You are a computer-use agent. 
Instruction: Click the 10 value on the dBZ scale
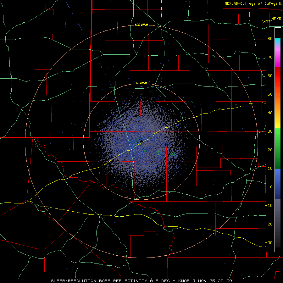(x=270, y=169)
